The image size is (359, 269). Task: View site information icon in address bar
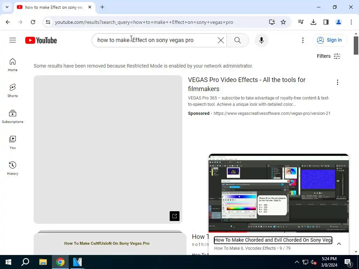[x=48, y=22]
